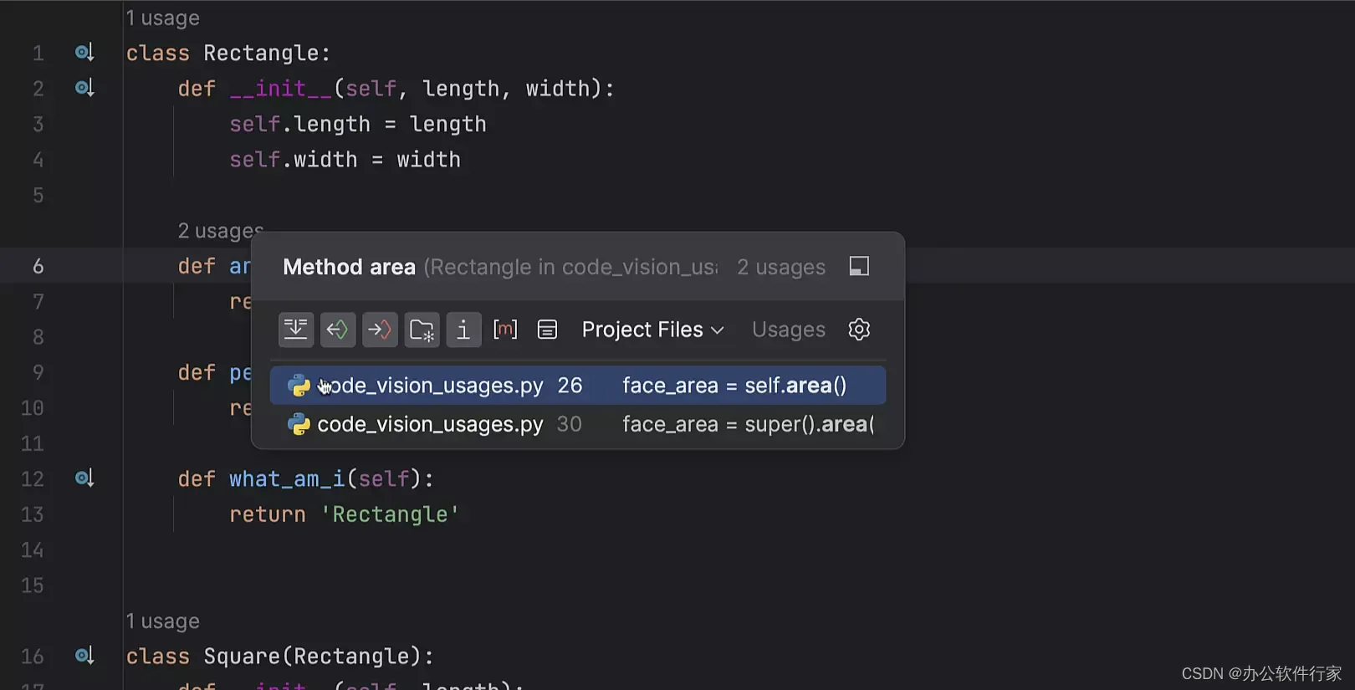
Task: Open the usages popup settings gear
Action: tap(859, 330)
